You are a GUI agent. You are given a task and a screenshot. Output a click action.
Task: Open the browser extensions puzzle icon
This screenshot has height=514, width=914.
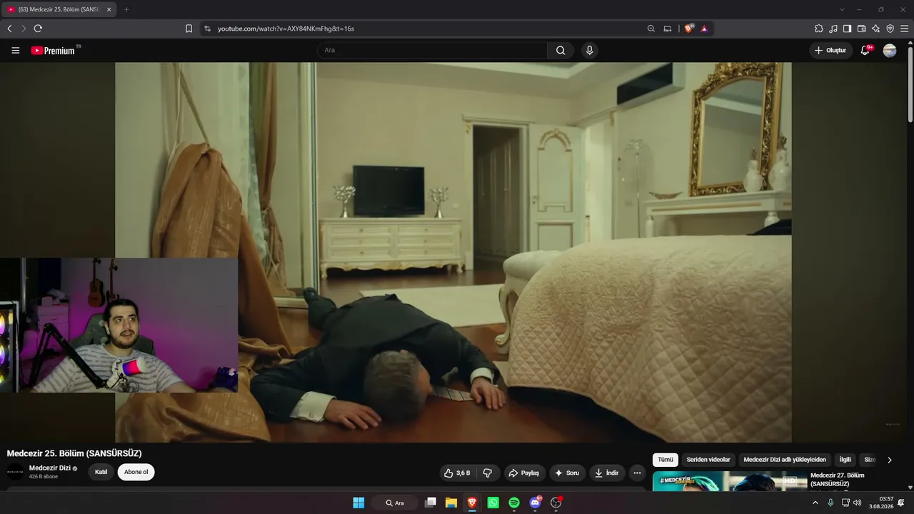coord(819,29)
